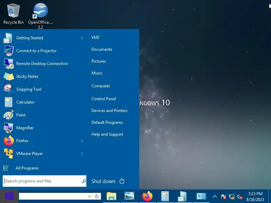
Task: Click the Remote Desktop Connection icon
Action: 8,64
